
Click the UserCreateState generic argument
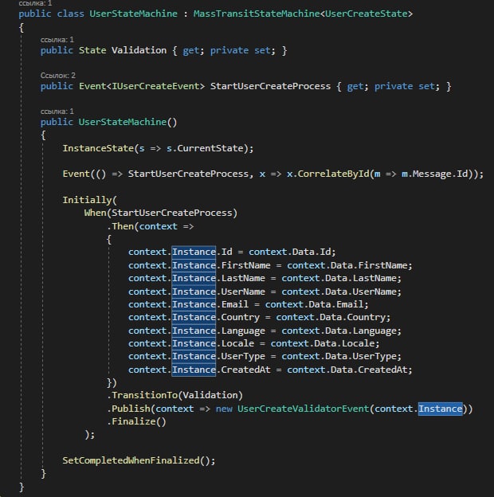pos(366,14)
